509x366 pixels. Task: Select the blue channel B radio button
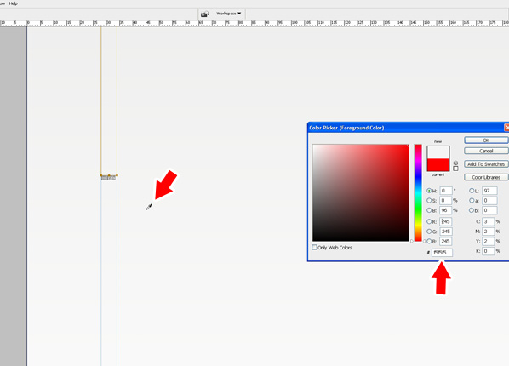429,241
